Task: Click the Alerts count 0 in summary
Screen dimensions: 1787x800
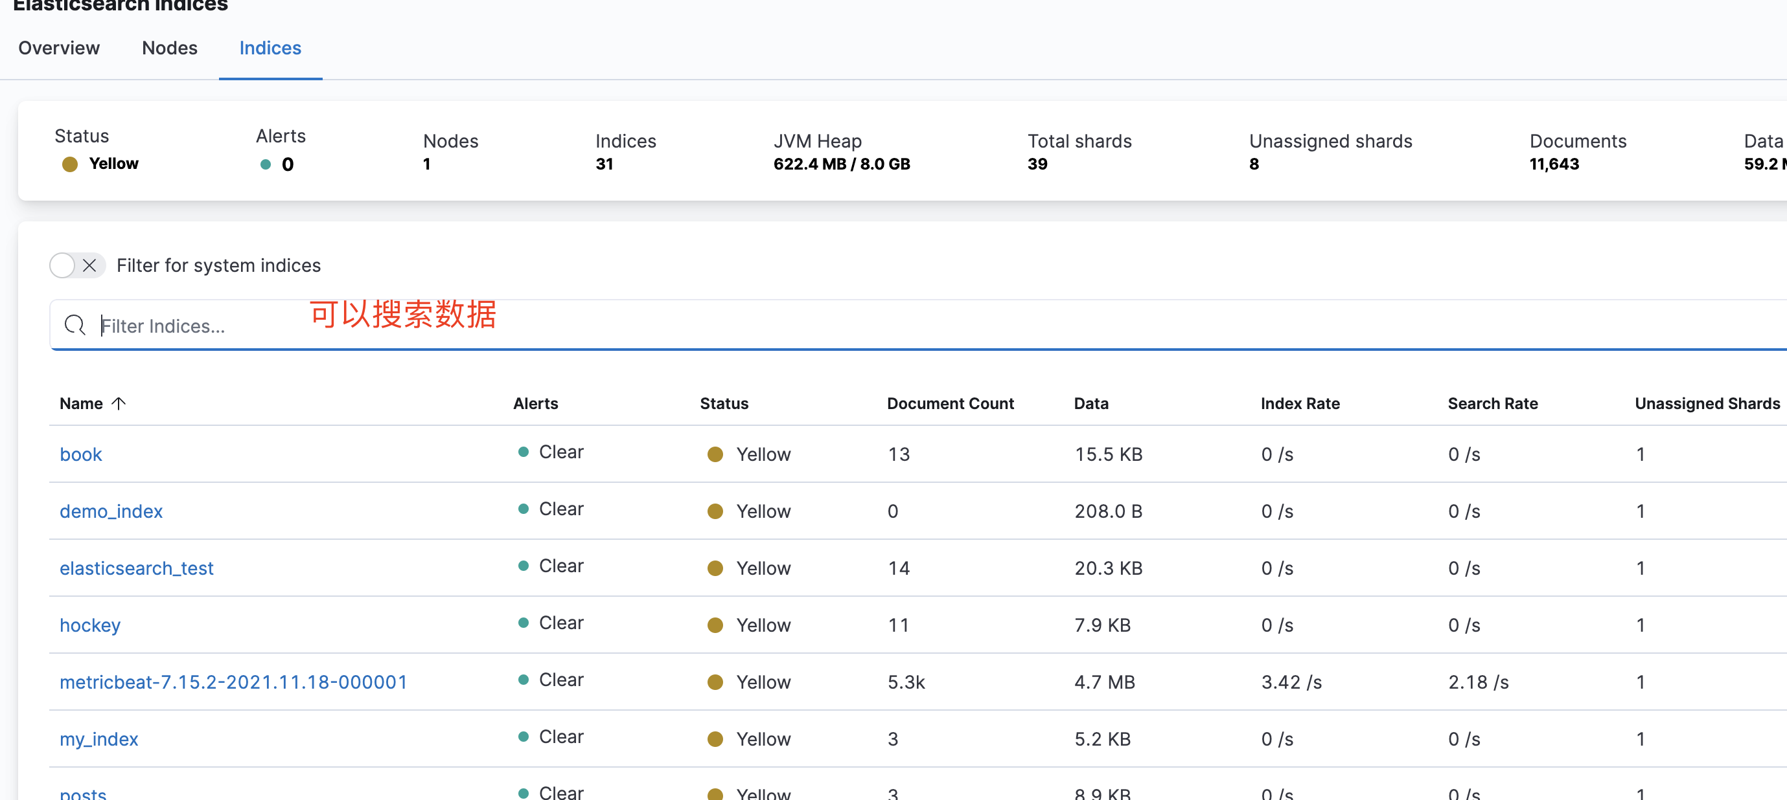Action: tap(287, 164)
